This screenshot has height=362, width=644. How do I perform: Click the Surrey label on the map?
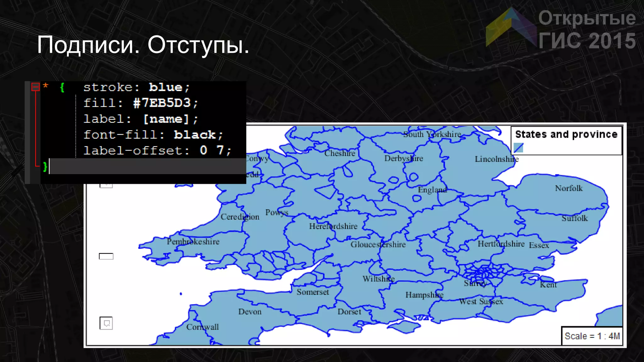click(475, 283)
